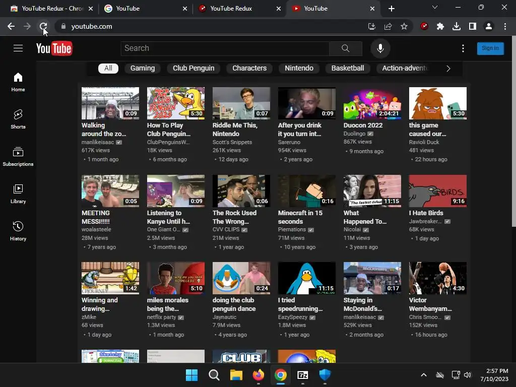The image size is (516, 387).
Task: Show more category chips arrow
Action: pyautogui.click(x=448, y=69)
